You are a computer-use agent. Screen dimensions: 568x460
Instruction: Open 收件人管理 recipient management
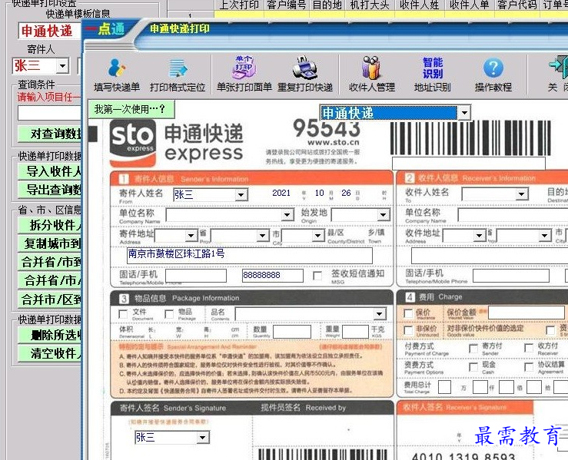point(372,74)
